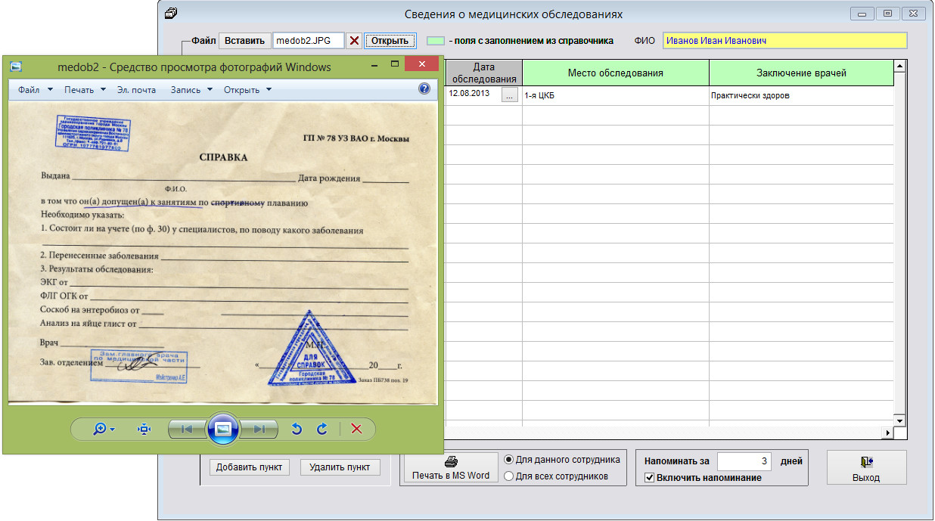The width and height of the screenshot is (935, 521).
Task: Toggle the 'Включить напоминание' checkbox
Action: tap(649, 478)
